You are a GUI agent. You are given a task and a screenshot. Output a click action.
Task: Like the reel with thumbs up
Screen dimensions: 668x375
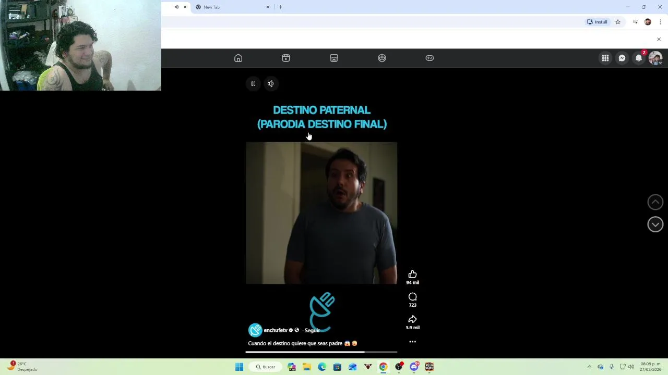click(412, 274)
